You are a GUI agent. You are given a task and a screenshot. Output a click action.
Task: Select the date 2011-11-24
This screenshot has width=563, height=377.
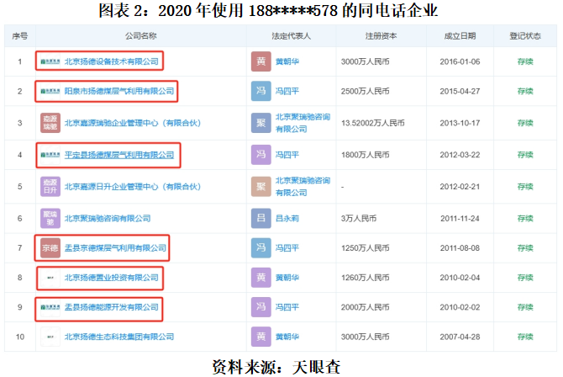pos(460,218)
